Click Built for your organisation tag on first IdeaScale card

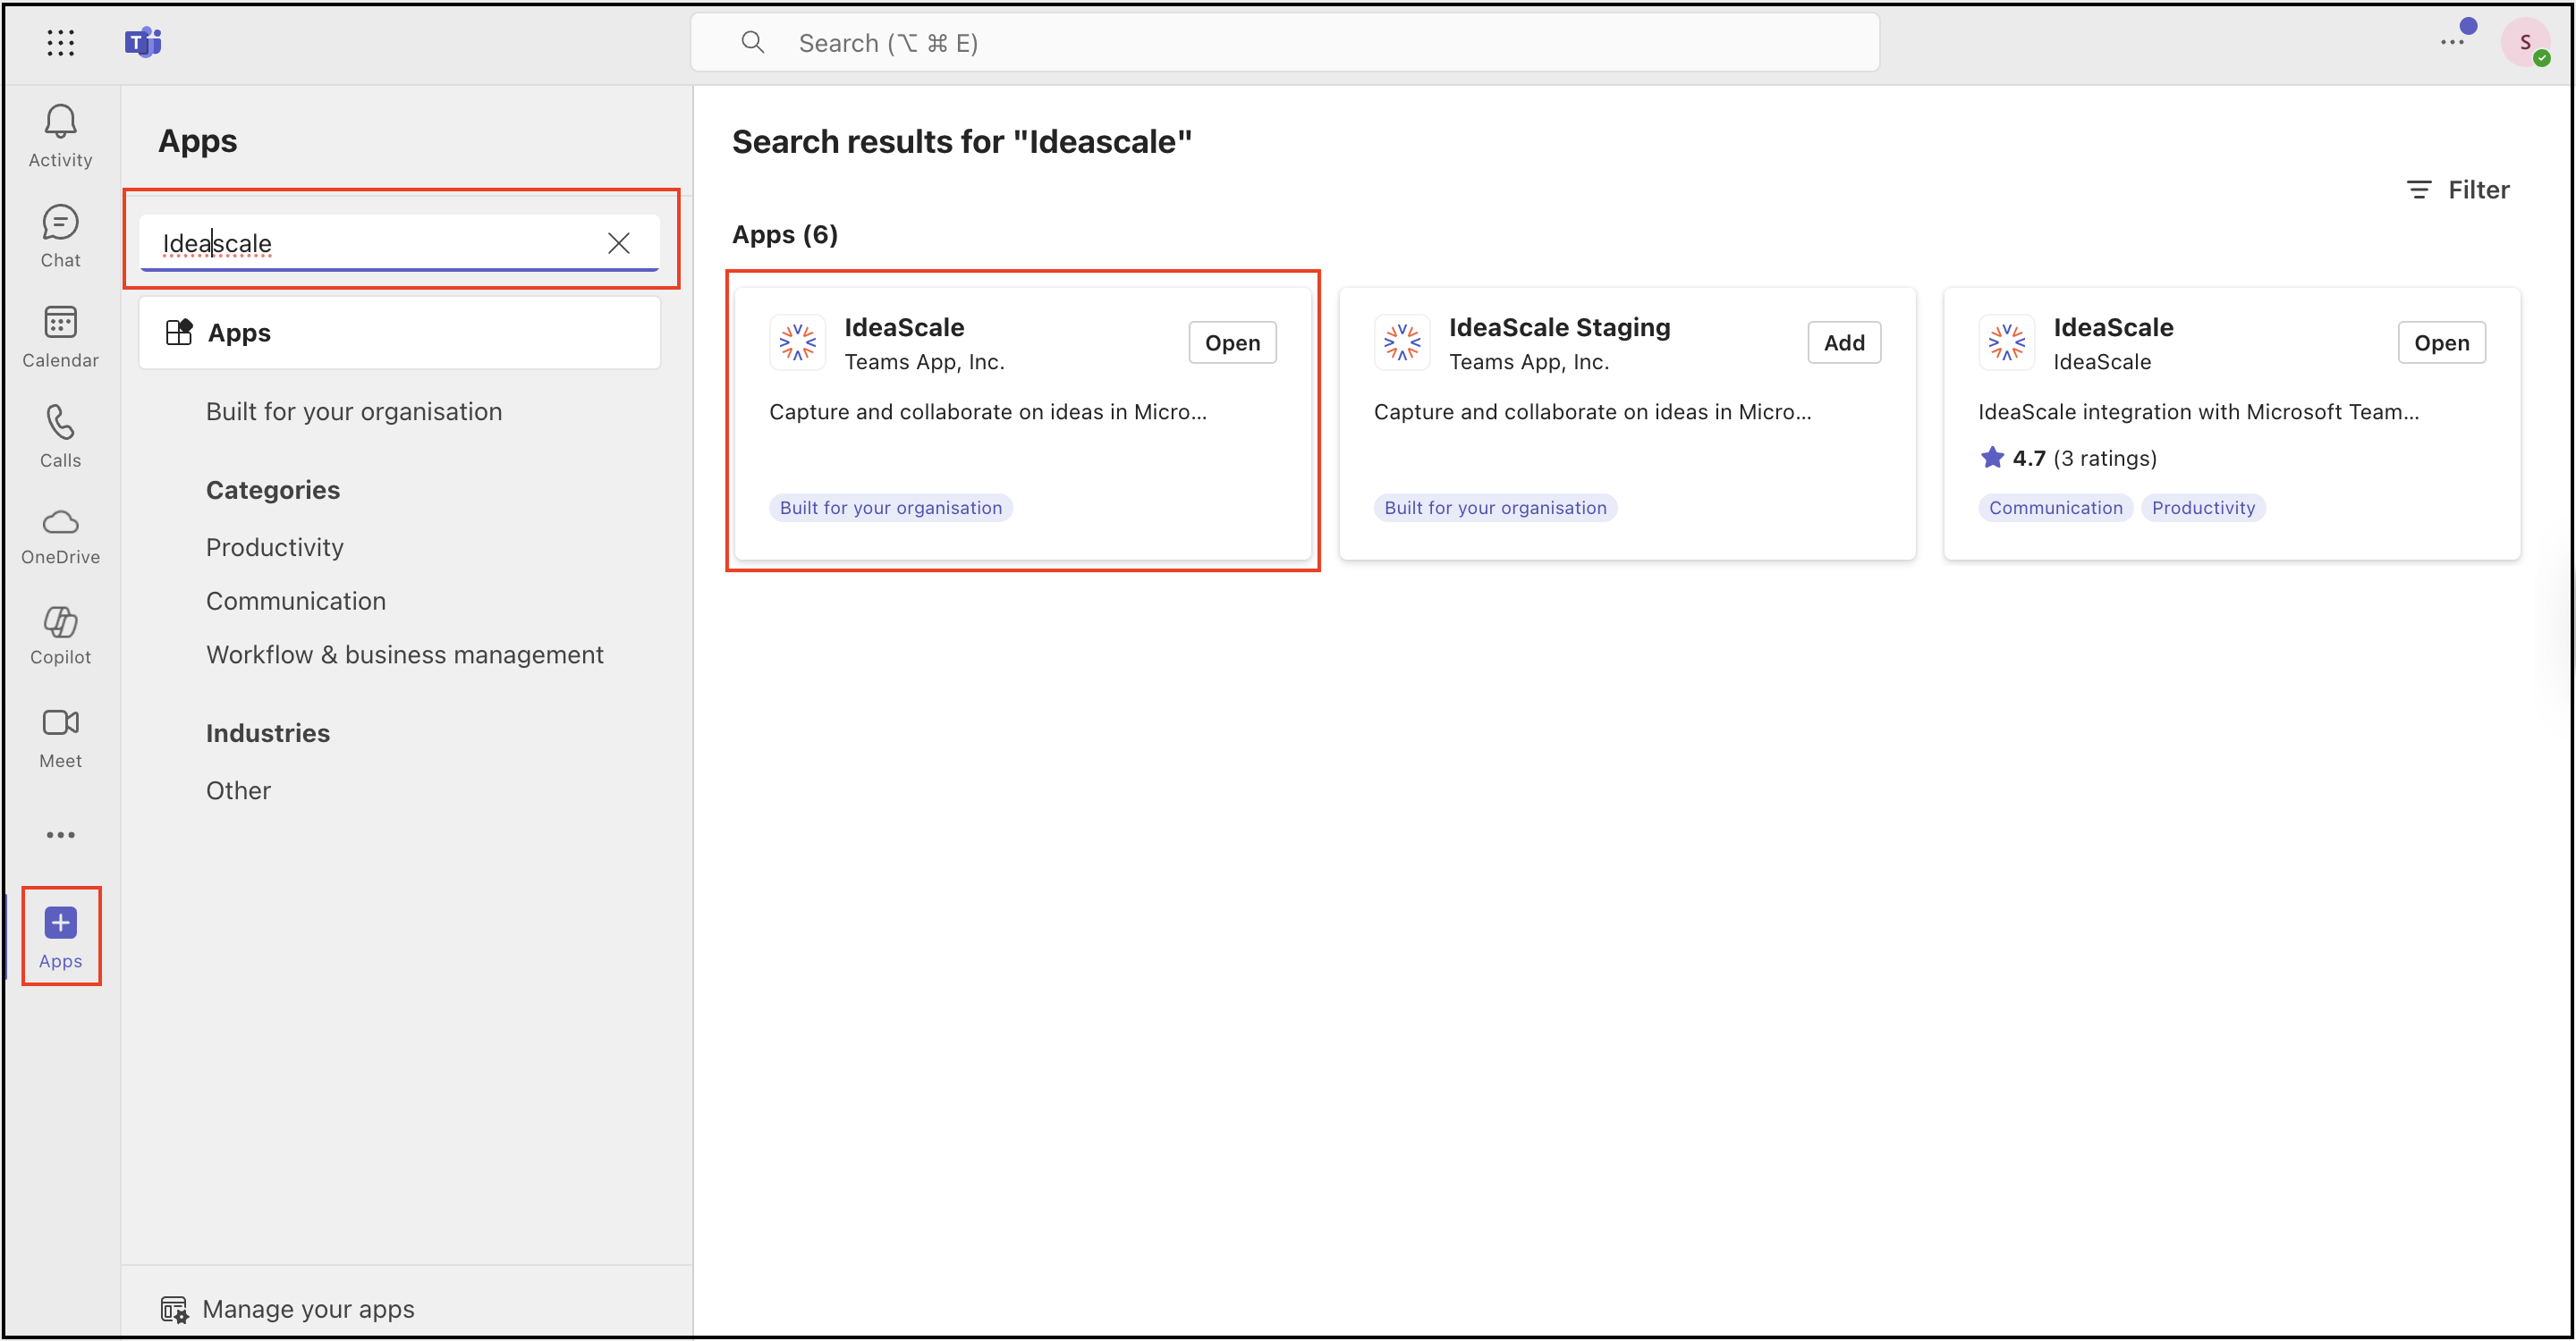pyautogui.click(x=890, y=508)
